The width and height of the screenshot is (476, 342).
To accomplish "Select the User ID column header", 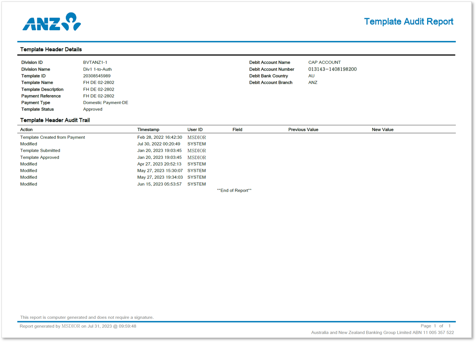I will click(x=195, y=129).
